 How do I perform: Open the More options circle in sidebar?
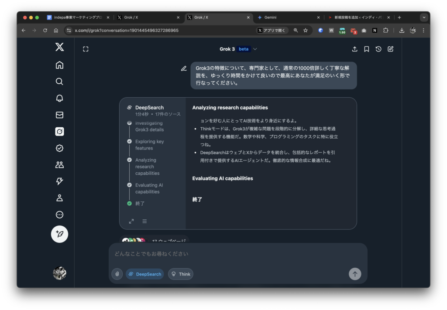pos(59,215)
